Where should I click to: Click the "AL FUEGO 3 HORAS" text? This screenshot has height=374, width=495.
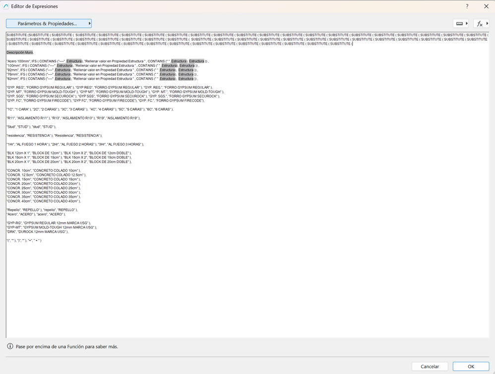[124, 144]
